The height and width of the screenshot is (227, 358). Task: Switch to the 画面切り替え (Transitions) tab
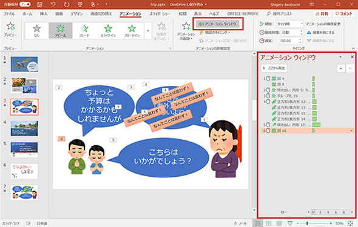pyautogui.click(x=101, y=14)
